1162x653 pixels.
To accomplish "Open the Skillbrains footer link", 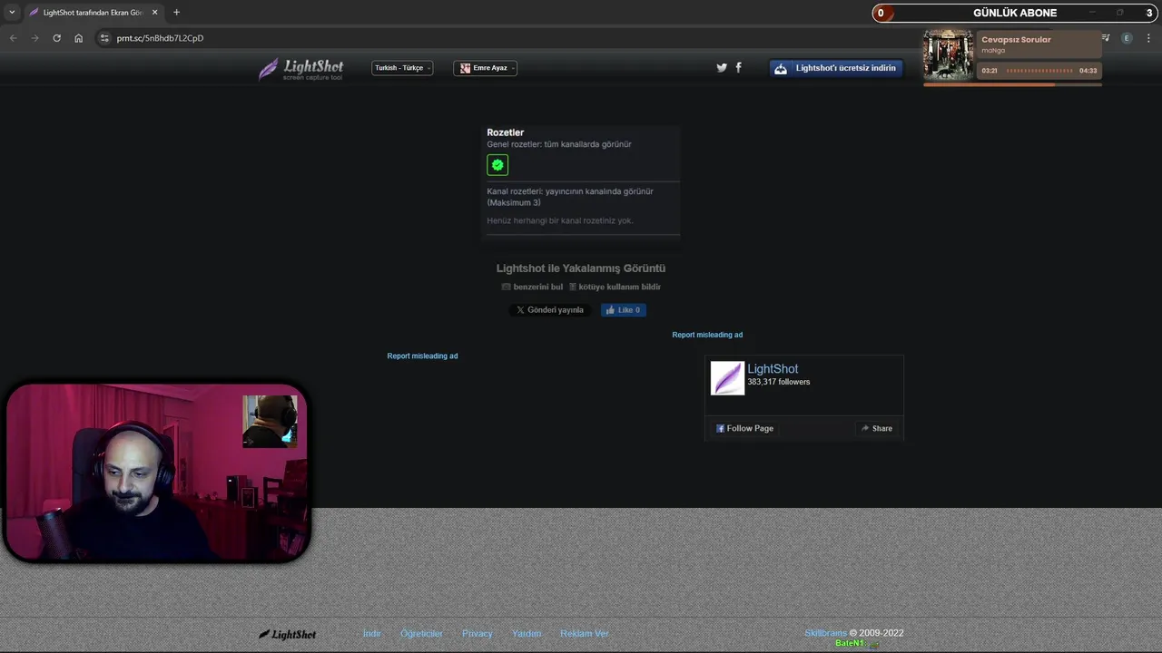I will point(825,633).
